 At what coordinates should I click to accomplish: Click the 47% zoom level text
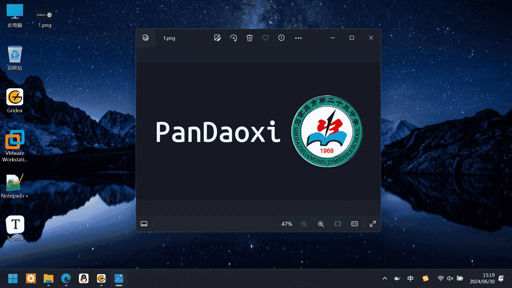(x=287, y=224)
